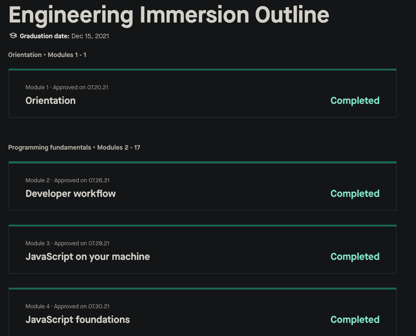Click the Programming fundamentals section header

point(50,147)
